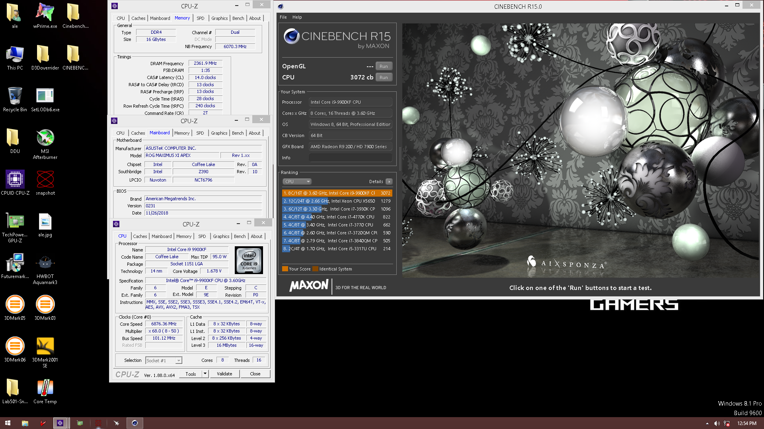Select the i7-4770K ranking row

click(337, 217)
